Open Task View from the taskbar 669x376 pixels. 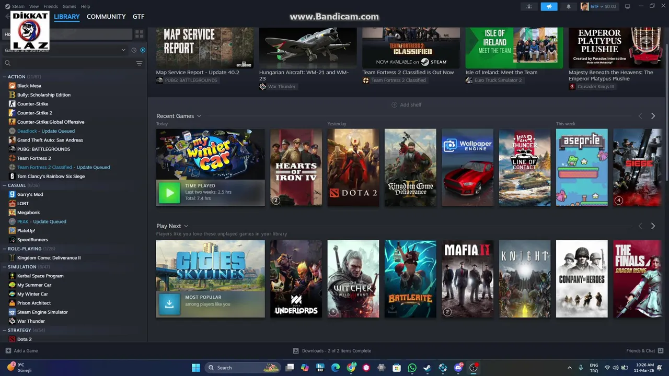290,368
